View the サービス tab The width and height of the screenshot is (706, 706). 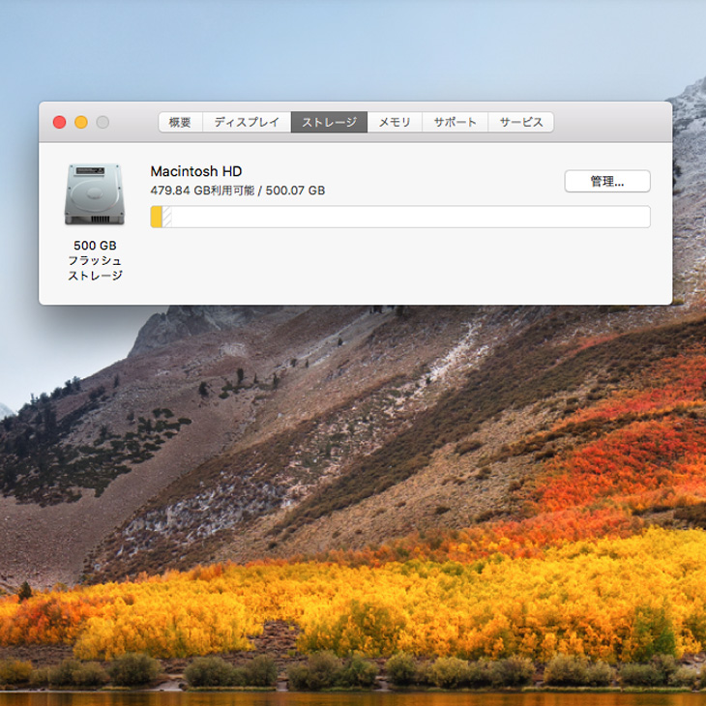(521, 122)
